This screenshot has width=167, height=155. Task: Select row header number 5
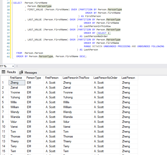coord(5,102)
